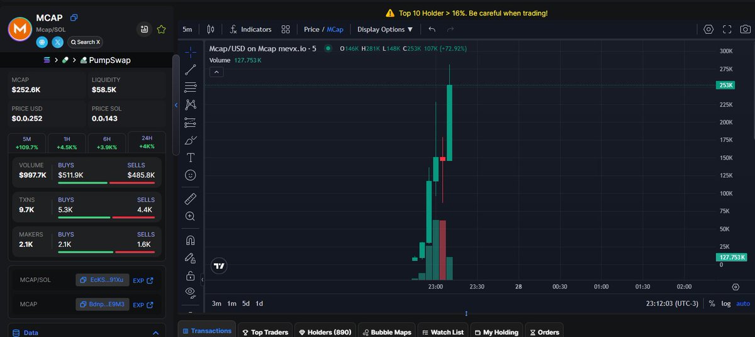Open the token website globe icon
The width and height of the screenshot is (755, 337).
tap(42, 42)
